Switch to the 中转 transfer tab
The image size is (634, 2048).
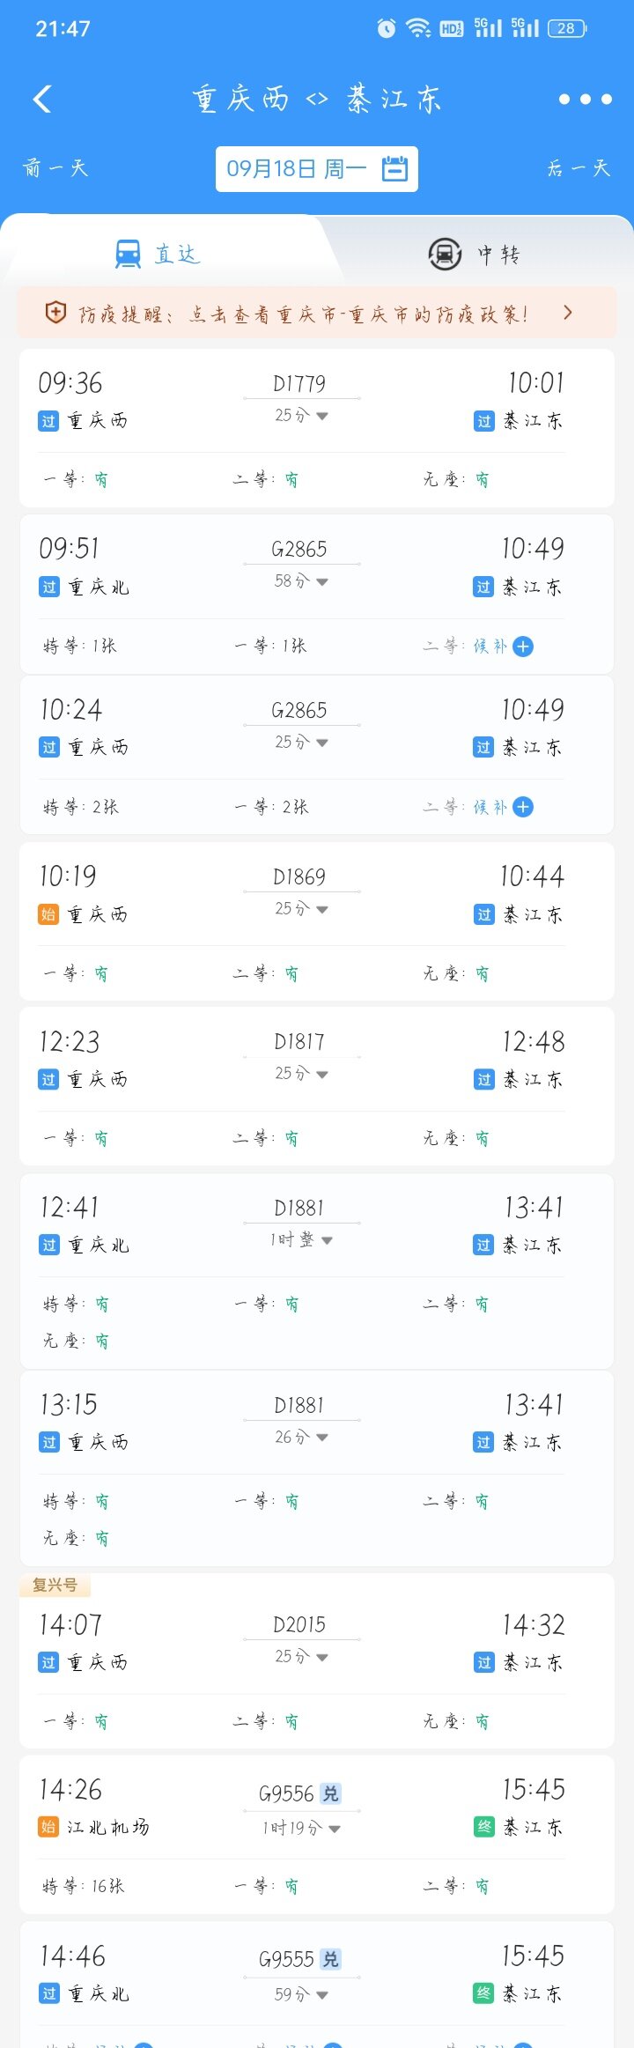[x=474, y=255]
